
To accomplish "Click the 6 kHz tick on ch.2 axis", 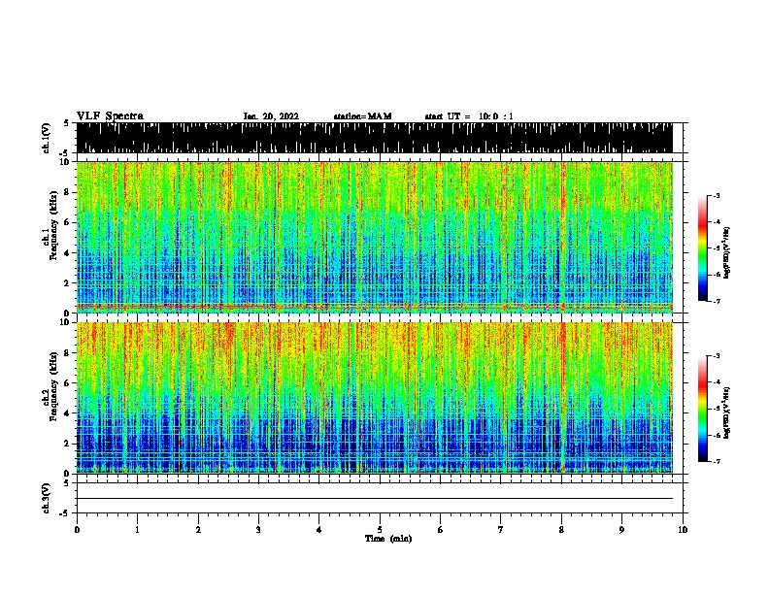I will point(67,382).
